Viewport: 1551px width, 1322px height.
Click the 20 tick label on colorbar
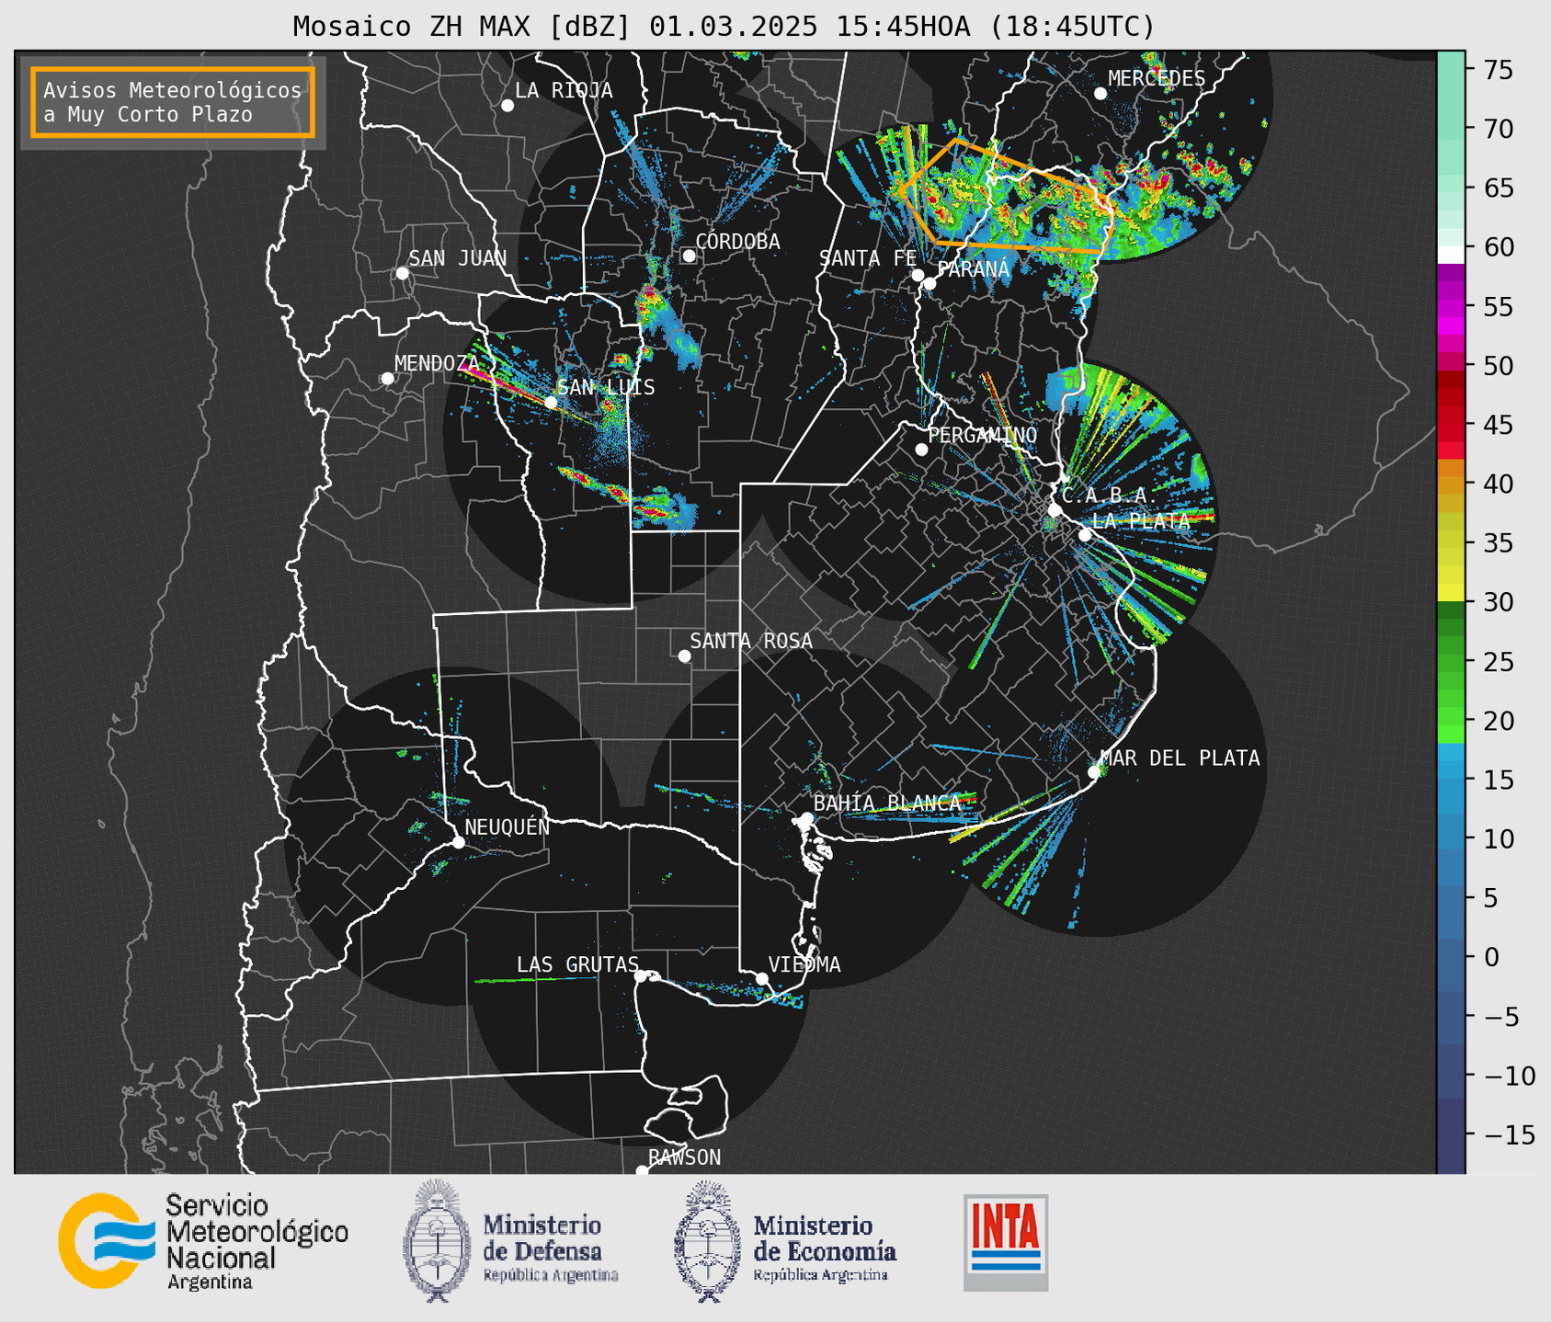(x=1498, y=721)
